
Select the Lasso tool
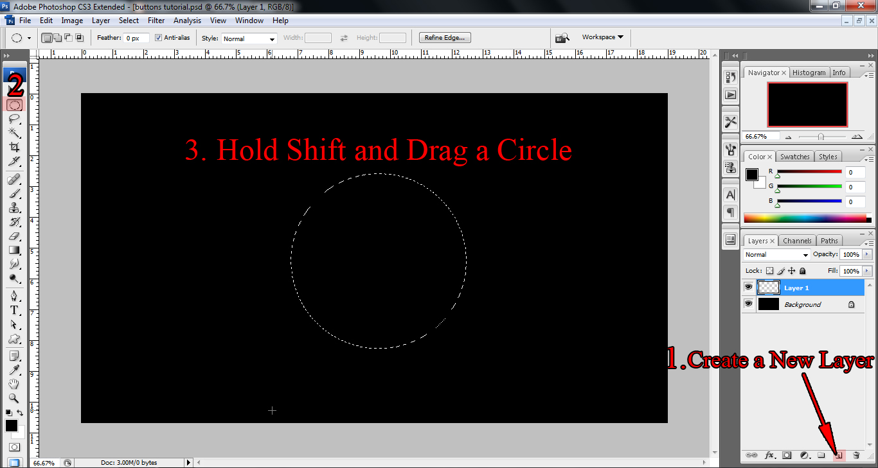coord(14,119)
